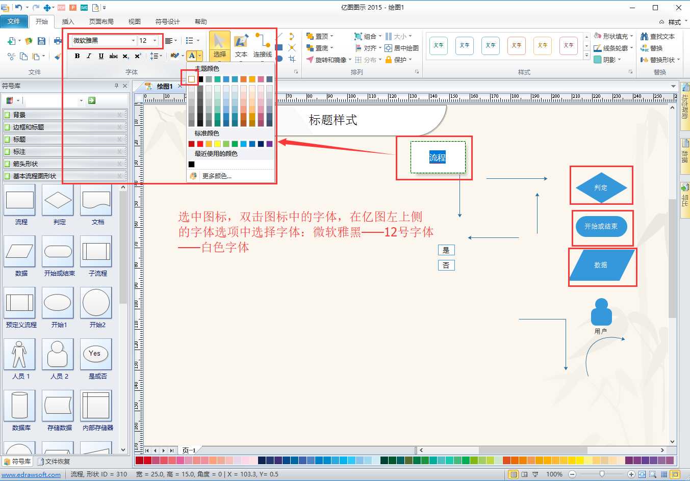Click the Copy icon in the File group
Viewport: 690px width, 481px height.
click(x=23, y=56)
